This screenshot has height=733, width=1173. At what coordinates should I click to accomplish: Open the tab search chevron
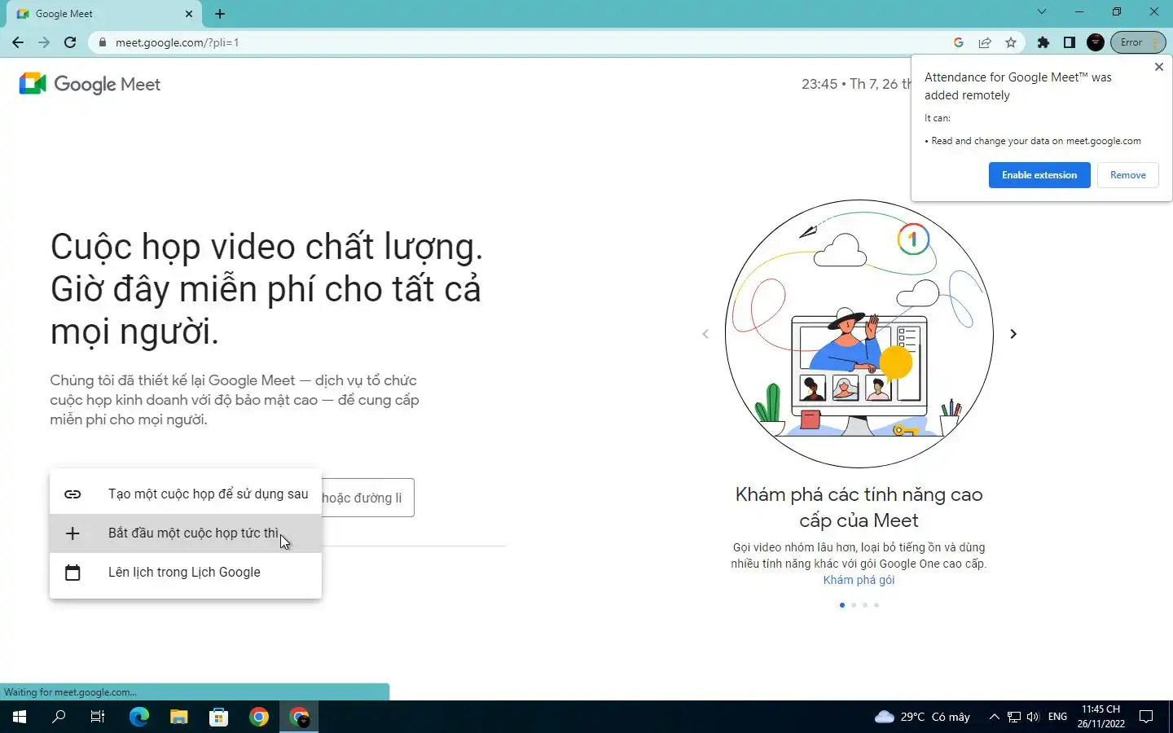click(1041, 11)
